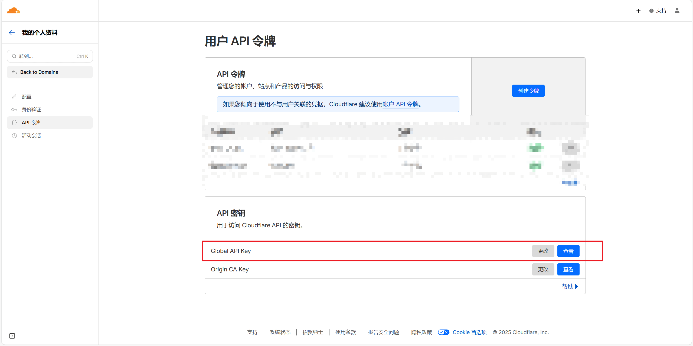Click the Cloudflare logo icon

point(14,11)
